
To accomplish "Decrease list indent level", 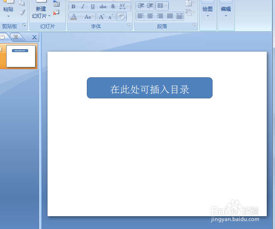I will [141, 6].
